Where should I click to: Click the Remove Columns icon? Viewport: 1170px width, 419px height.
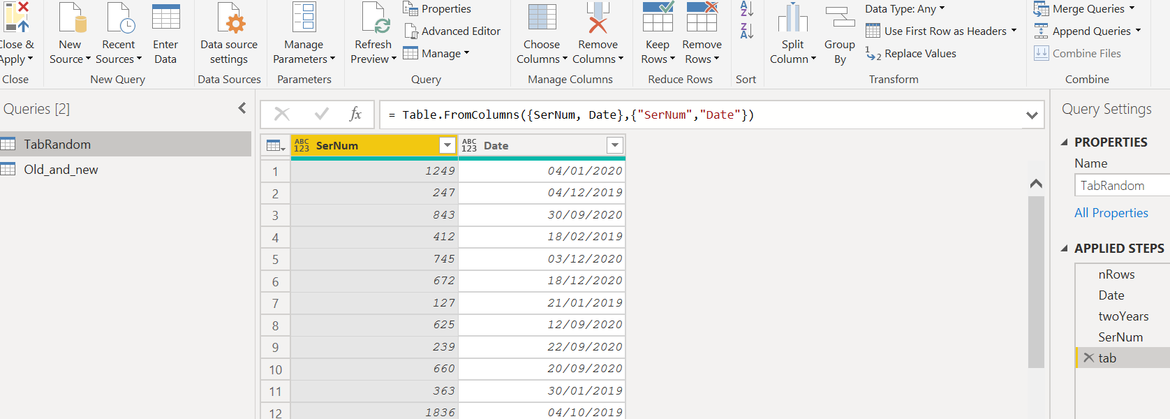pyautogui.click(x=598, y=17)
